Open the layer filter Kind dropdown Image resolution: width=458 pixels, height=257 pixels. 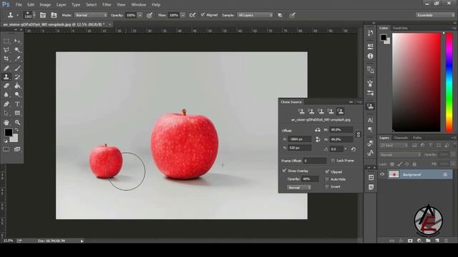coord(394,145)
